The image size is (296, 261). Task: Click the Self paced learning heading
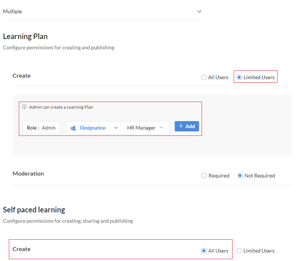(x=34, y=210)
